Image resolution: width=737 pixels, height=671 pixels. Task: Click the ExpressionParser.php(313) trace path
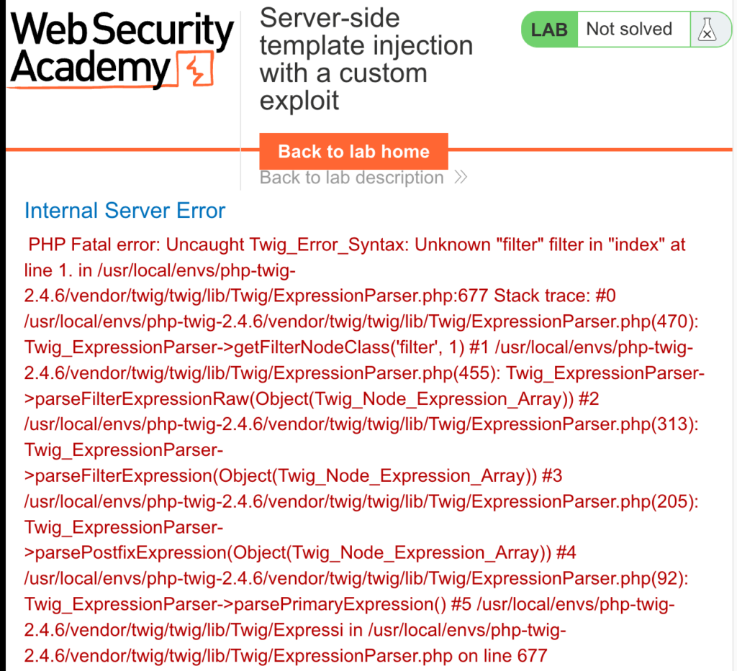[361, 424]
